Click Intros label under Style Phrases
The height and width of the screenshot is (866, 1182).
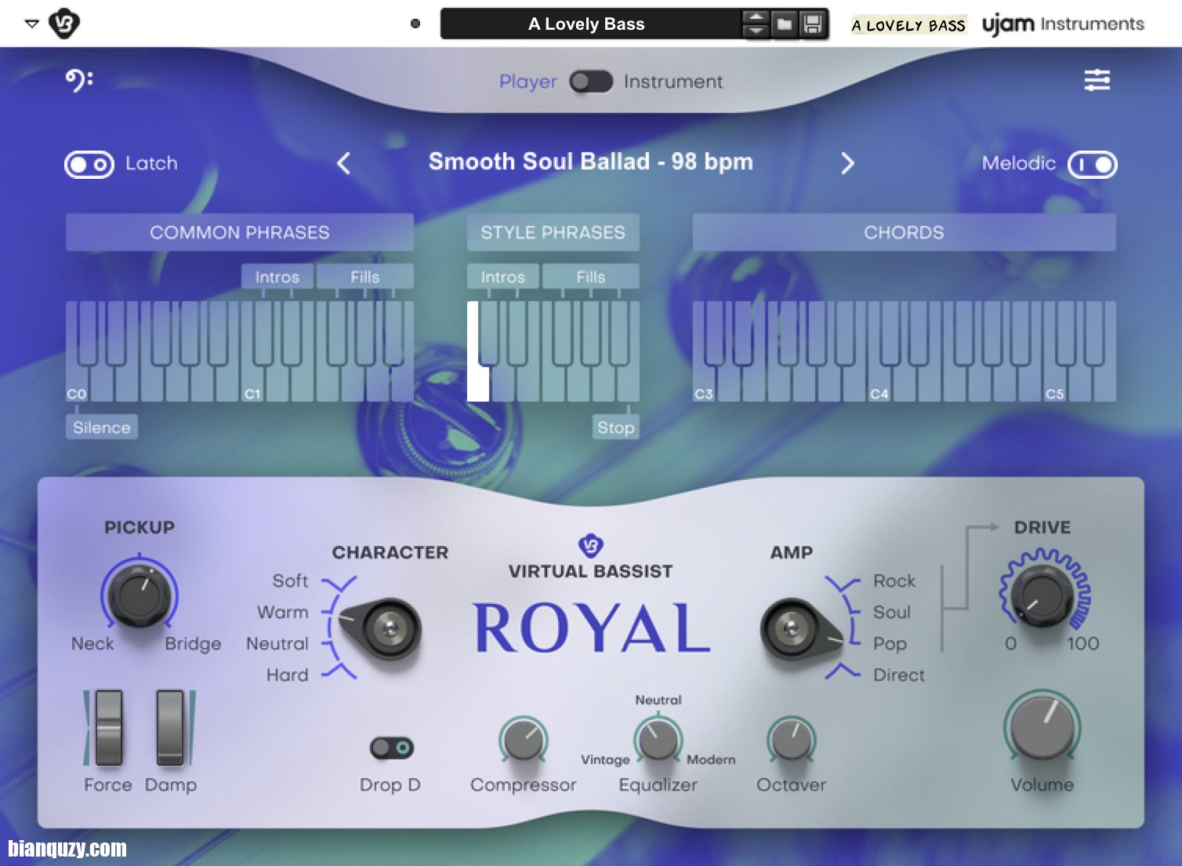pos(503,277)
